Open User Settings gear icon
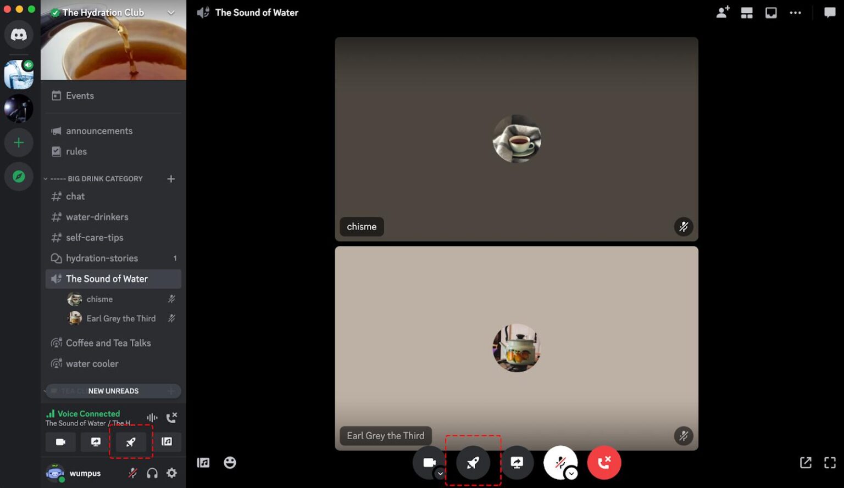Image resolution: width=844 pixels, height=488 pixels. (172, 473)
